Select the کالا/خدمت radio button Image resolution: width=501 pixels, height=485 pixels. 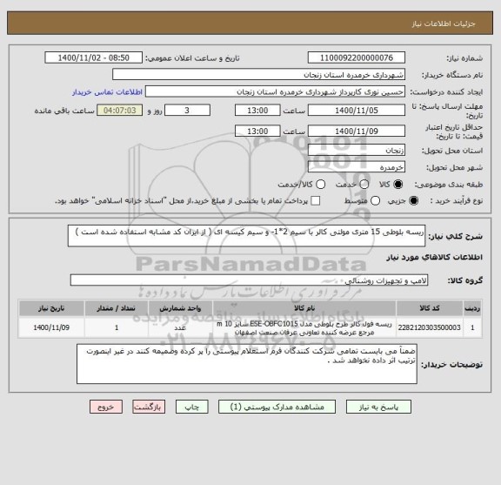point(320,185)
